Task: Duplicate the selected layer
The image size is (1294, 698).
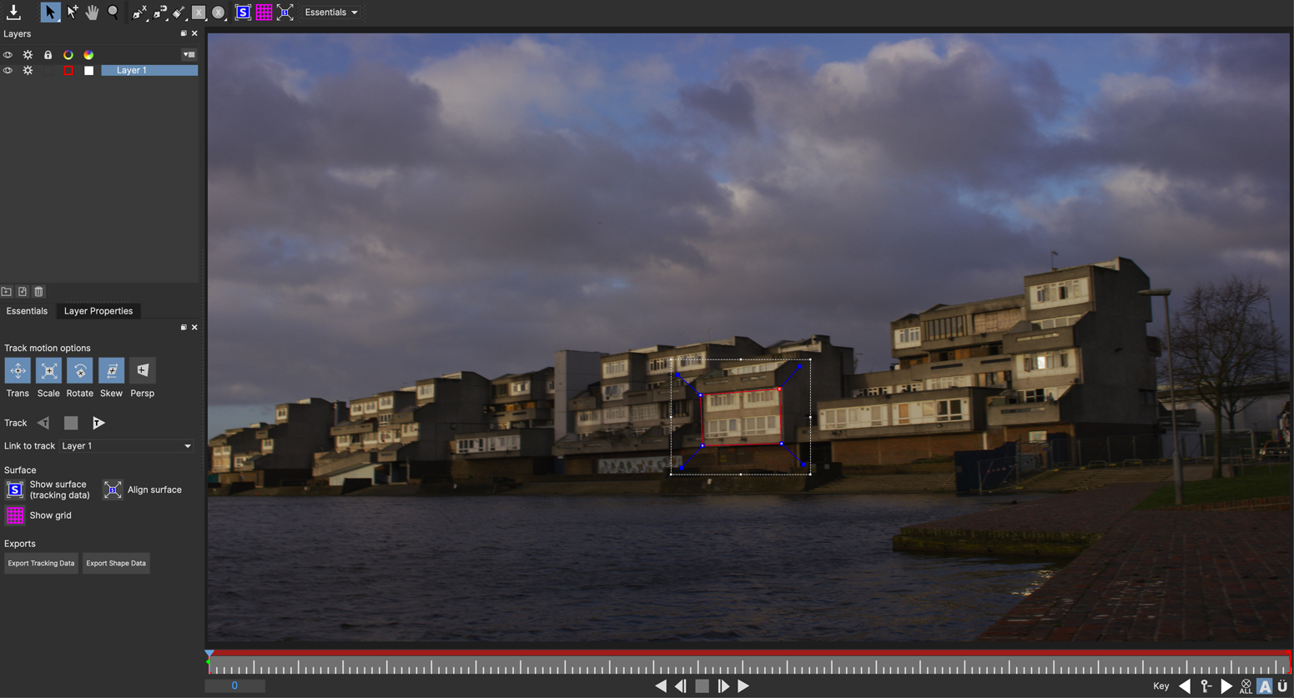Action: 23,292
